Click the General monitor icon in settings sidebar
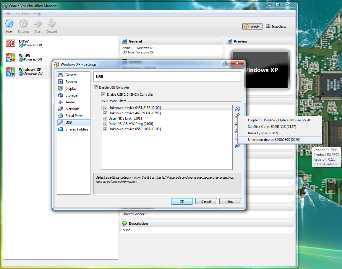 click(61, 75)
